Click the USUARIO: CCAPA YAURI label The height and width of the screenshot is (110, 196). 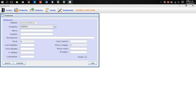click(85, 10)
